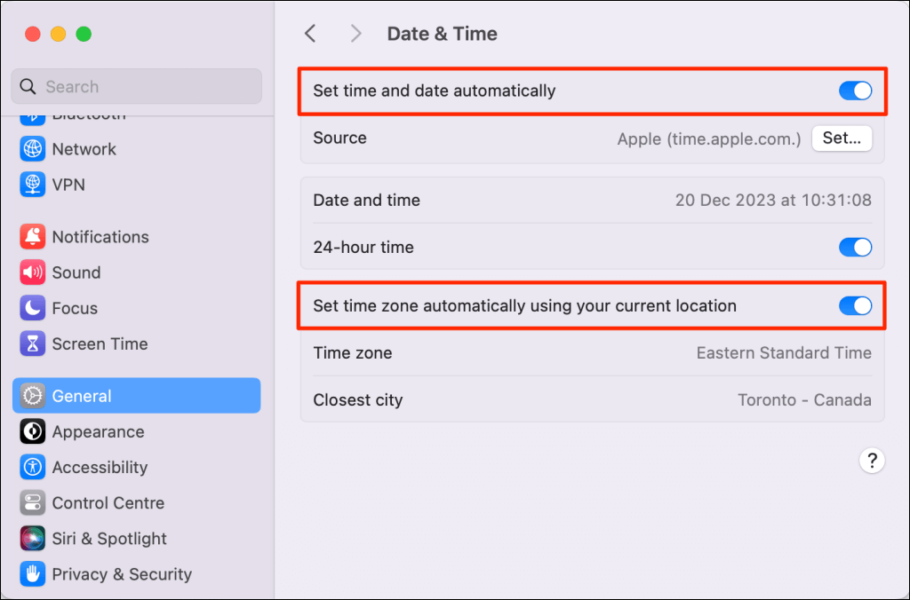
Task: Open Control Centre settings
Action: pyautogui.click(x=108, y=503)
